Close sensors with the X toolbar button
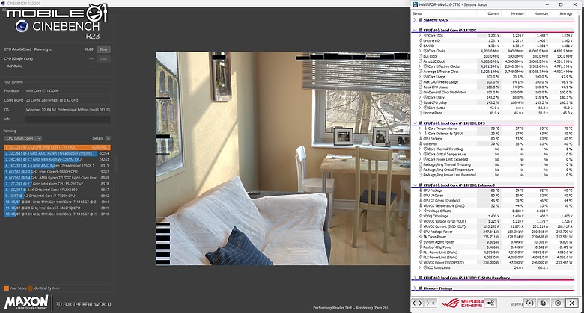The height and width of the screenshot is (313, 584). [x=572, y=303]
